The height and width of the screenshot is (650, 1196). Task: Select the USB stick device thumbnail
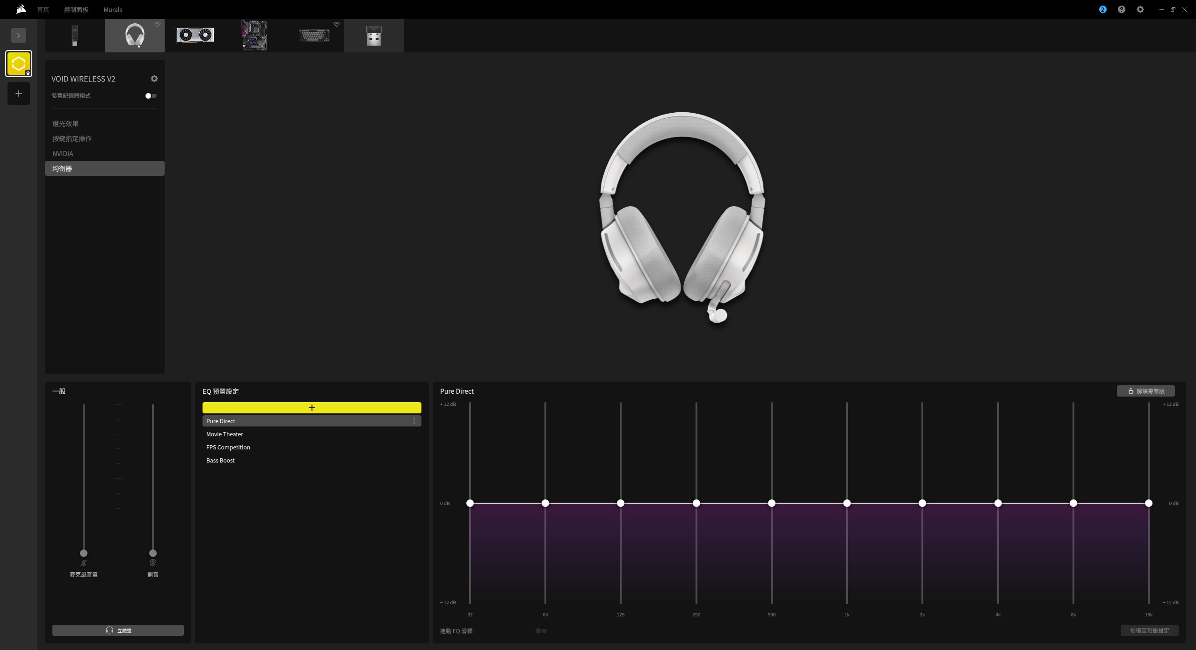74,36
